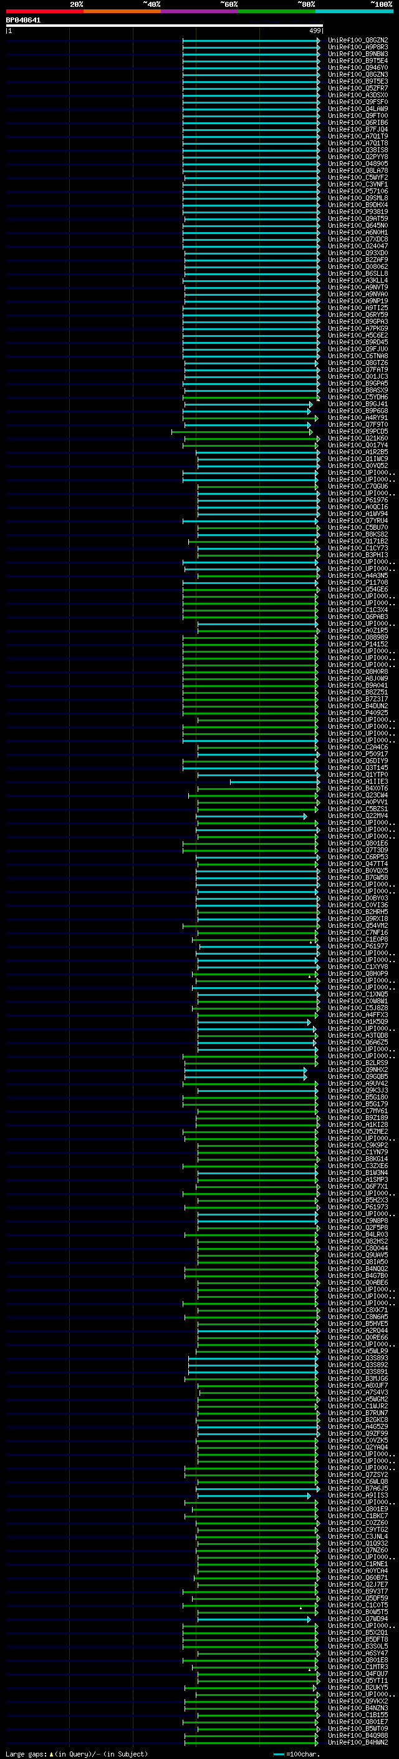Click the green ~80% identity legend bar
Viewport: 399px width, 1759px height.
tap(277, 11)
